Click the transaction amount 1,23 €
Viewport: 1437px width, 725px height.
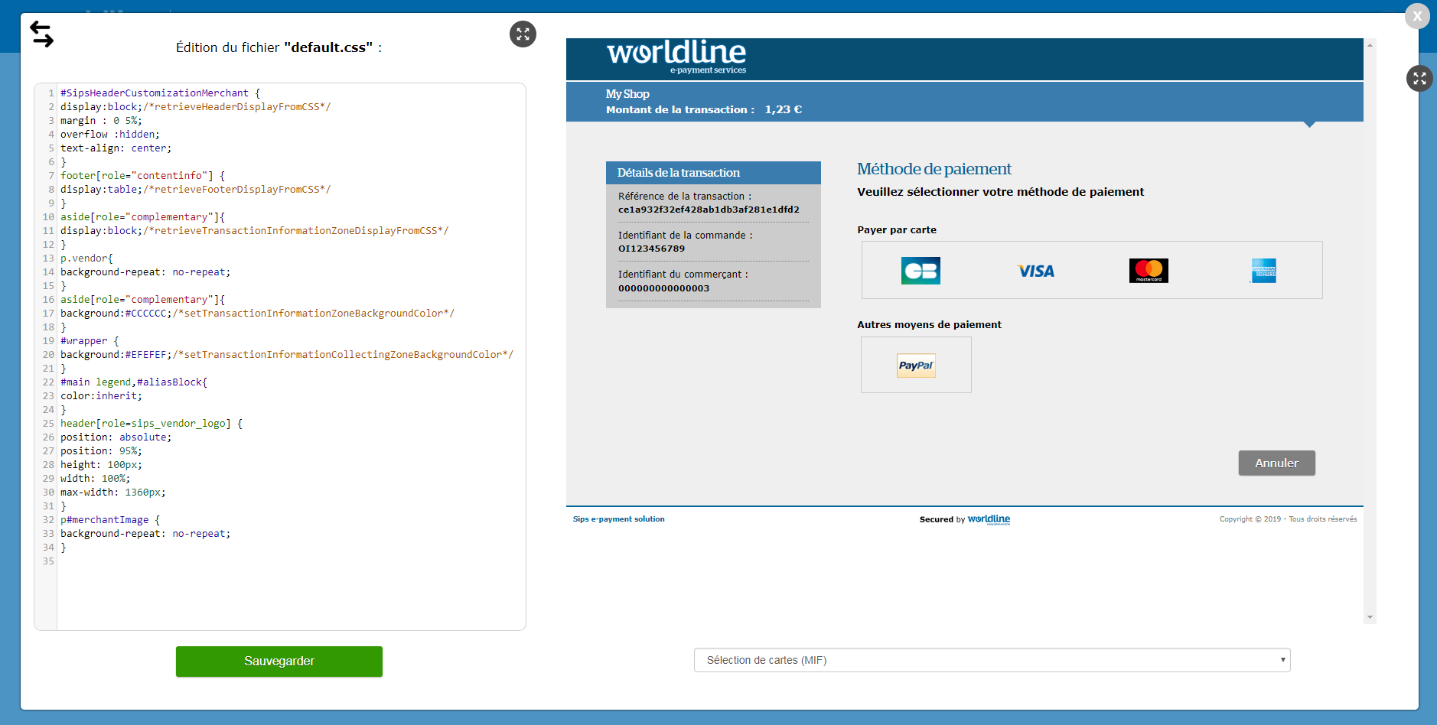pyautogui.click(x=784, y=109)
